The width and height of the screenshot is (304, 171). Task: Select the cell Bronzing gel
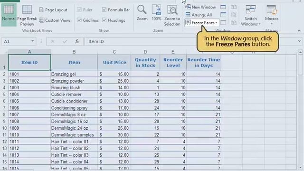point(74,74)
